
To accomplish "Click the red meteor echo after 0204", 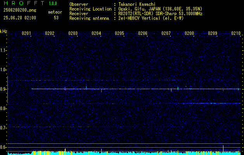I will (x=102, y=91).
